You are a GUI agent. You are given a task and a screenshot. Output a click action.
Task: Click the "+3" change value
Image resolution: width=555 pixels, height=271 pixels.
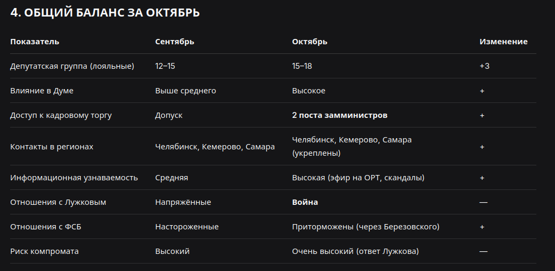[485, 66]
